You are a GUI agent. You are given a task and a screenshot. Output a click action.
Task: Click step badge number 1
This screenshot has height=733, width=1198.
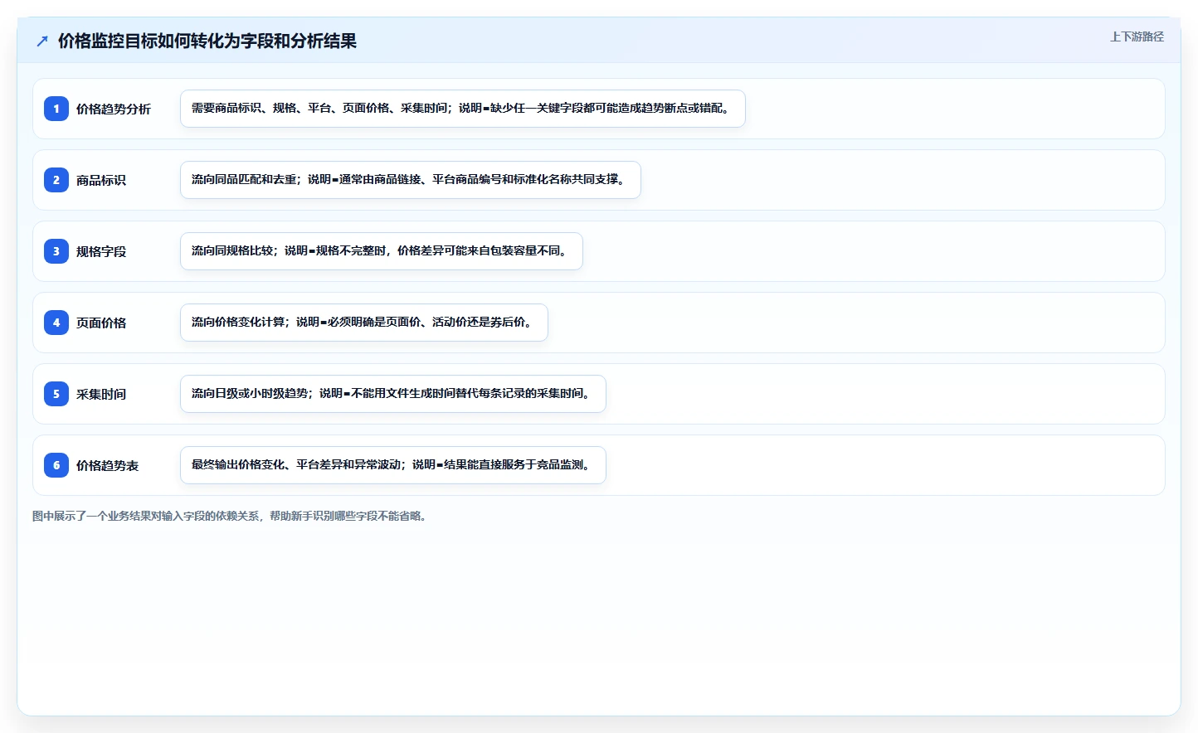[x=56, y=109]
